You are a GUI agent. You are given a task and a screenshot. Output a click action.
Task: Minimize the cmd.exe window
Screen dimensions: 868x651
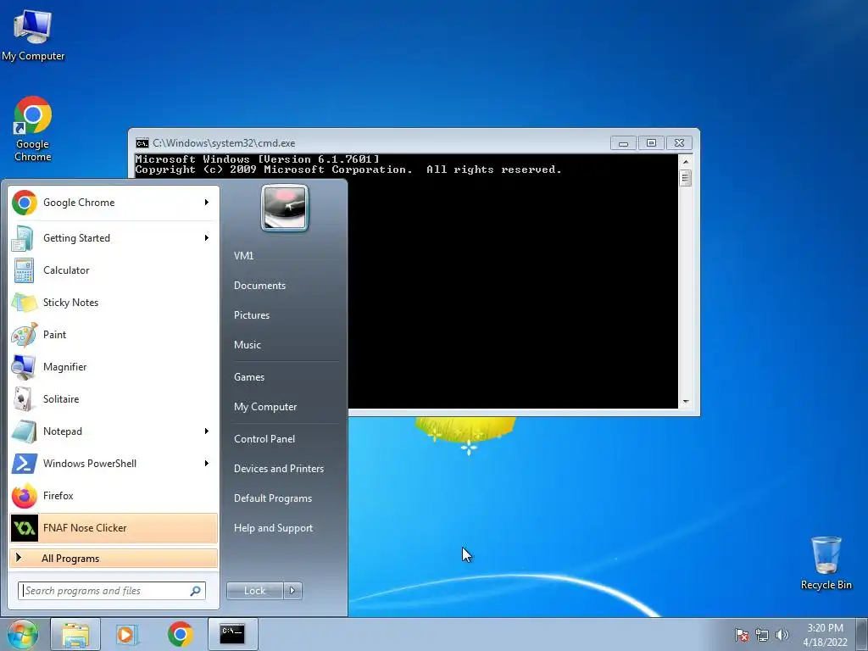tap(623, 143)
